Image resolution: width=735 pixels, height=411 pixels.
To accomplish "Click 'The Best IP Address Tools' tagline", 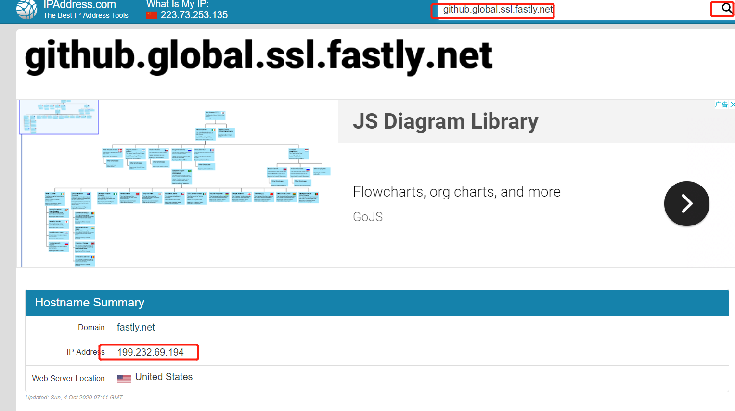I will 86,15.
